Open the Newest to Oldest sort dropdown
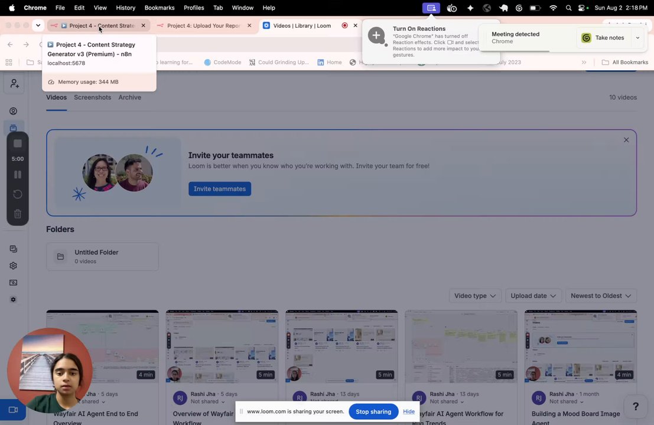654x425 pixels. point(601,296)
